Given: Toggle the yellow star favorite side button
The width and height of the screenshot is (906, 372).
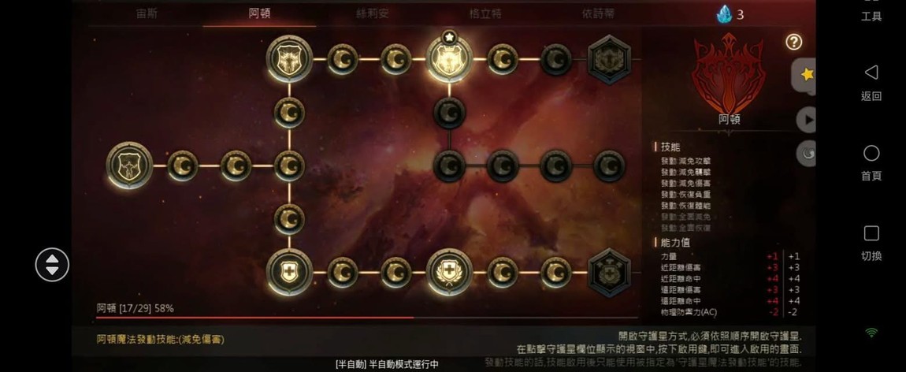Looking at the screenshot, I should point(805,75).
